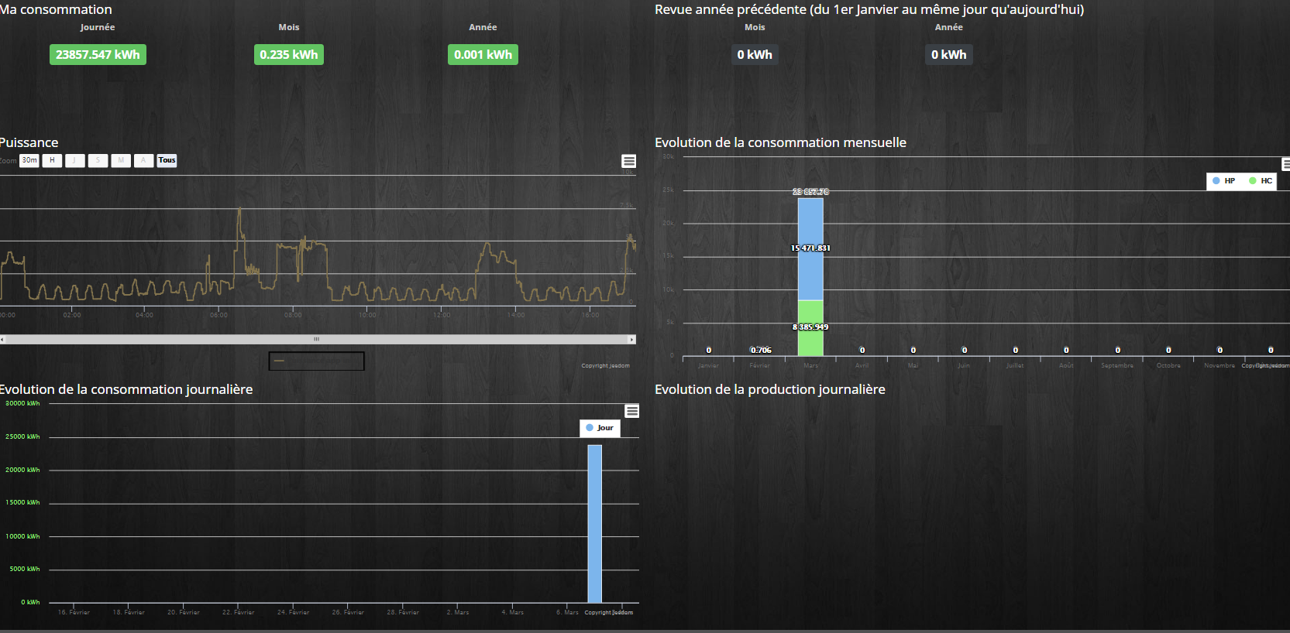This screenshot has height=633, width=1290.
Task: Click the Puissance section heading
Action: [29, 142]
